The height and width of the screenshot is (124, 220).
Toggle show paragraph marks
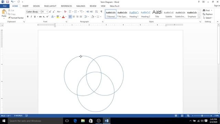[101, 12]
